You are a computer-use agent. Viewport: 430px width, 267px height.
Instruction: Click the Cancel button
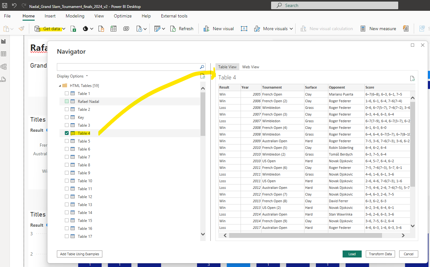pos(409,254)
